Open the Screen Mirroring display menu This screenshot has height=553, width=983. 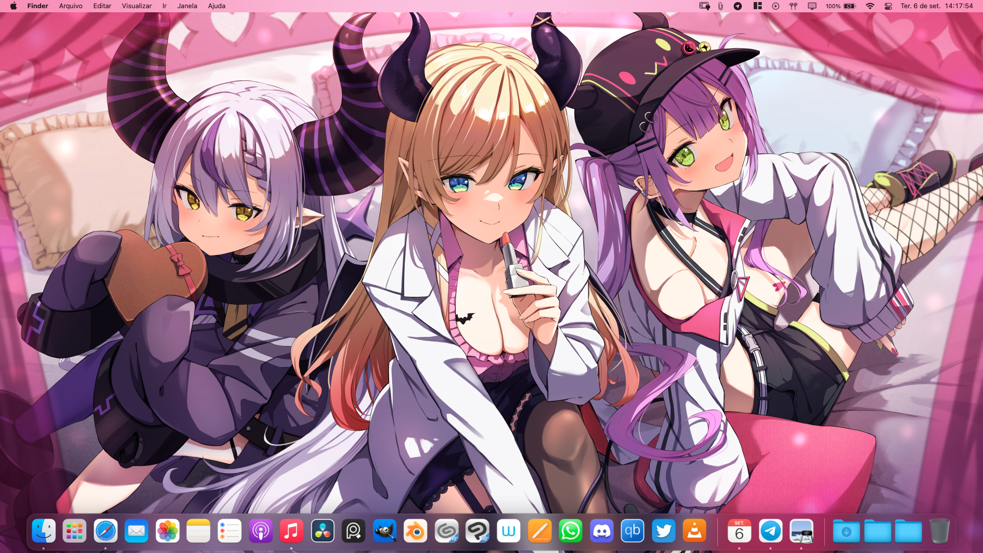click(x=812, y=6)
